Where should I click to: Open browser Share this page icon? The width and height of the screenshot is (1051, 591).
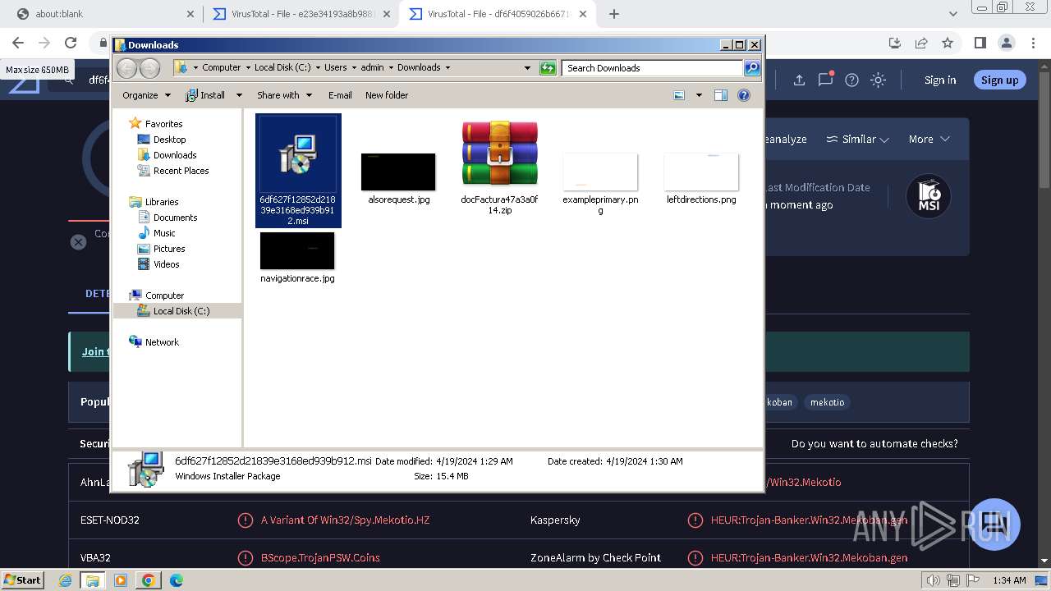(x=921, y=43)
